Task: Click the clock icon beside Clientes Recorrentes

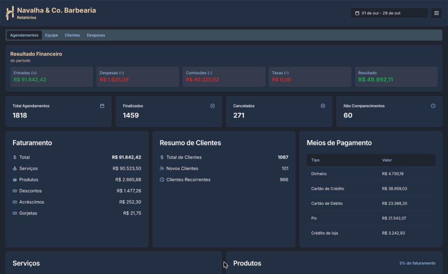Action: tap(162, 180)
